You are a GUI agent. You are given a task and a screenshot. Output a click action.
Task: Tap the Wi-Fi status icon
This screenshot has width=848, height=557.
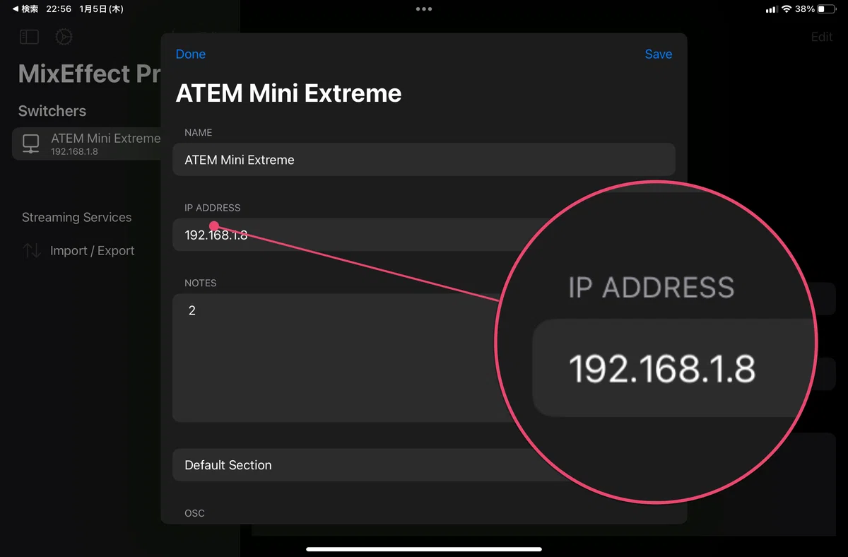pos(787,9)
